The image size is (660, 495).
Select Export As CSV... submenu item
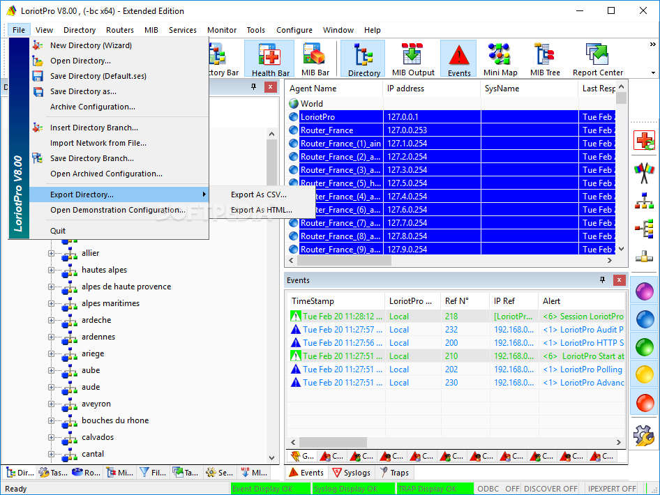pyautogui.click(x=262, y=195)
